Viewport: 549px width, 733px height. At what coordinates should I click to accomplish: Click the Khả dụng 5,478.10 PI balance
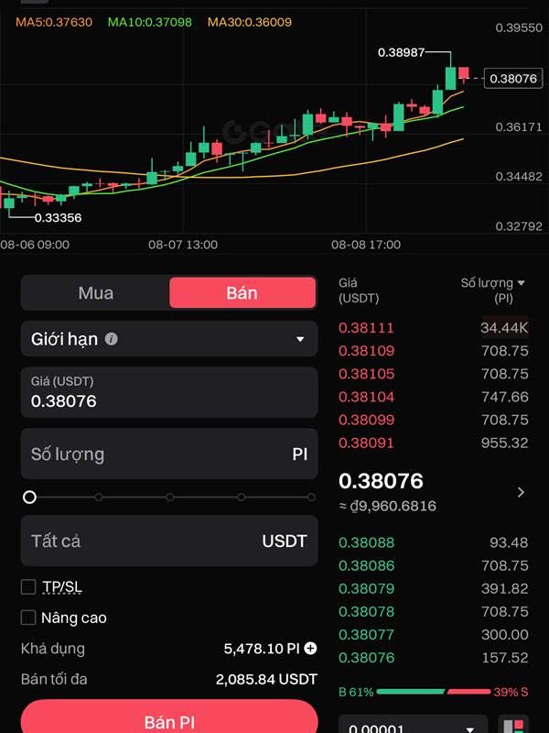click(262, 649)
